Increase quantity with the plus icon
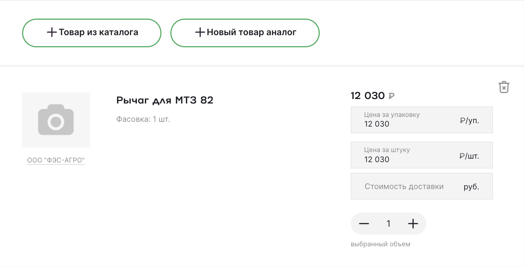The width and height of the screenshot is (524, 267). click(x=413, y=224)
